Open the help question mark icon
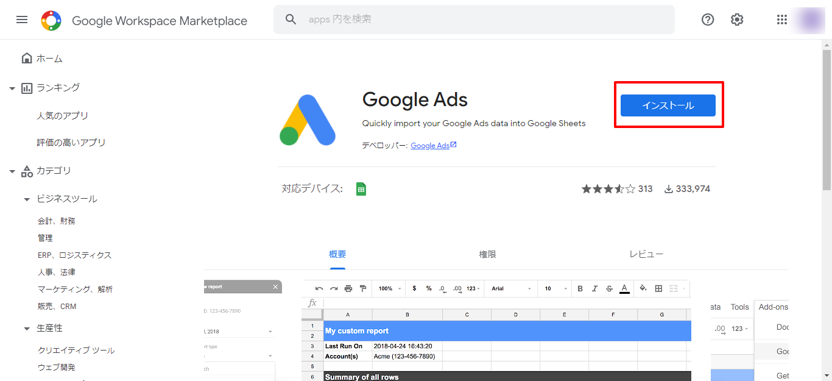The image size is (832, 381). click(x=708, y=20)
